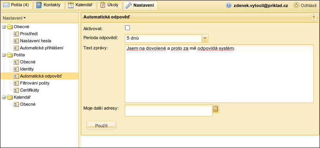Apply settings with Použít button
The height and width of the screenshot is (148, 320).
(x=102, y=125)
